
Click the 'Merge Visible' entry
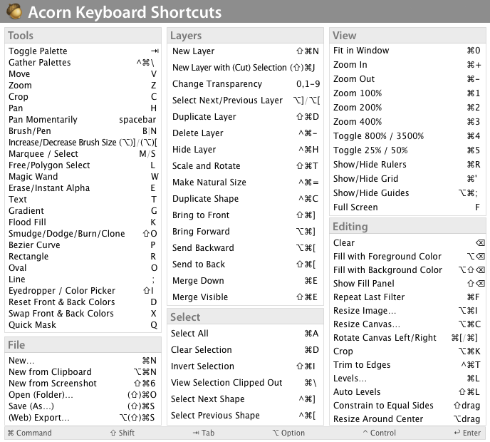(x=245, y=297)
